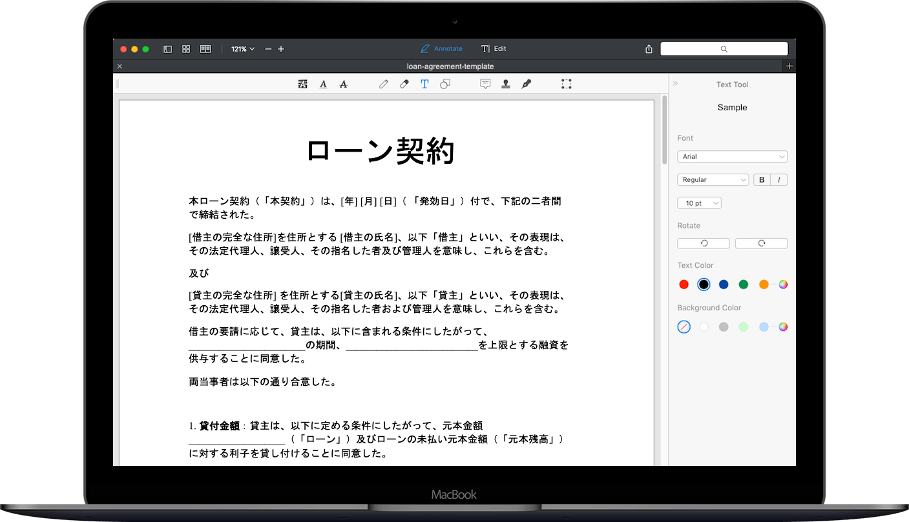Rotate text counterclockwise
This screenshot has width=909, height=522.
(x=704, y=243)
